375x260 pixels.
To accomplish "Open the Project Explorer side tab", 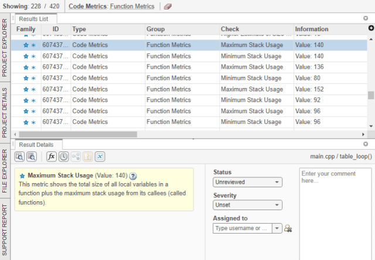I will pos(5,48).
